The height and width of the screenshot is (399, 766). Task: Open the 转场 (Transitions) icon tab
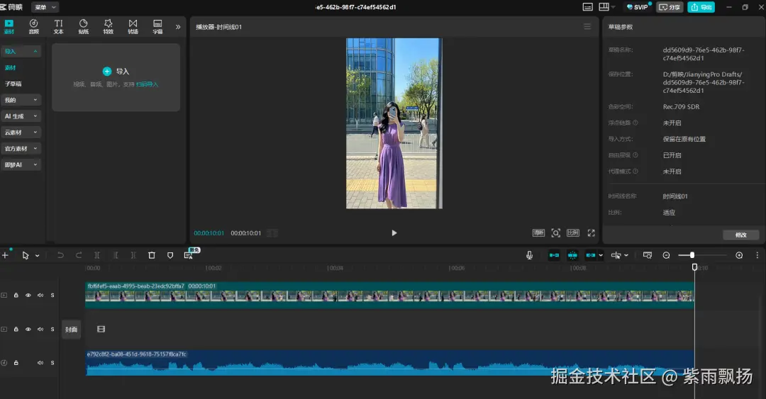point(133,26)
